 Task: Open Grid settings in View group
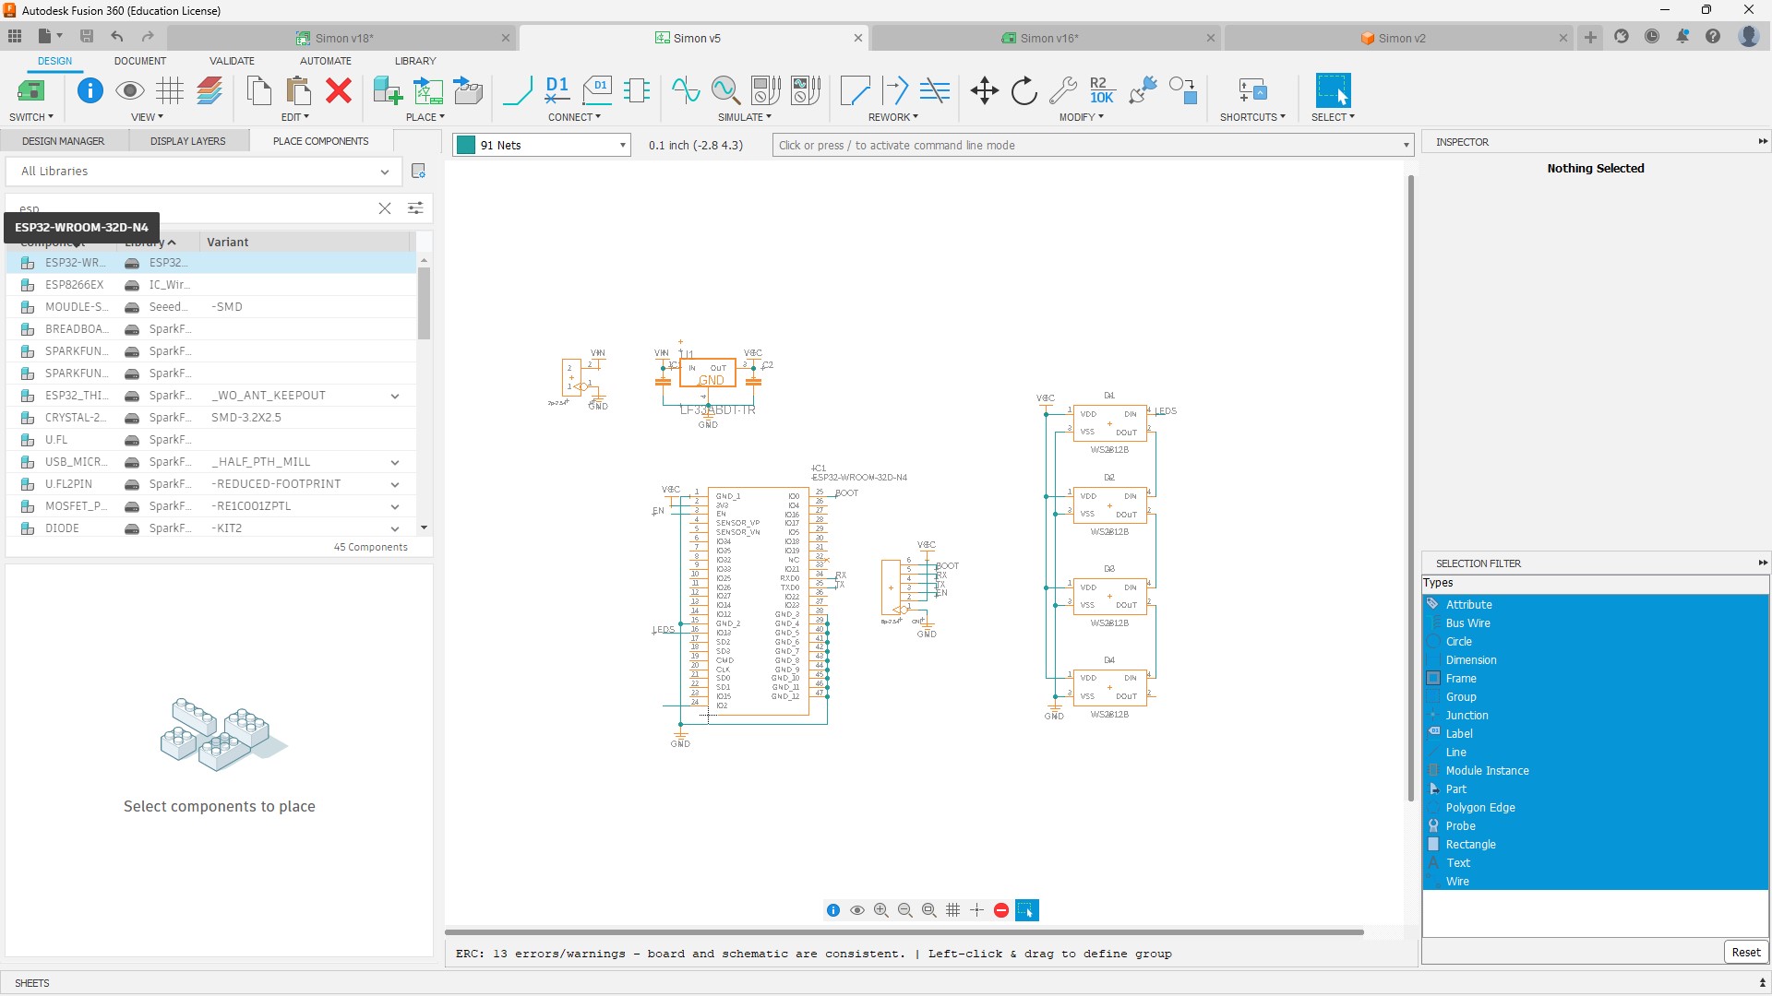click(170, 90)
